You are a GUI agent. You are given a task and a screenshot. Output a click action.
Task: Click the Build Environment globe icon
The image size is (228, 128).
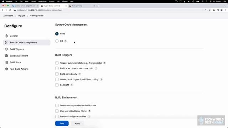click(x=6, y=56)
